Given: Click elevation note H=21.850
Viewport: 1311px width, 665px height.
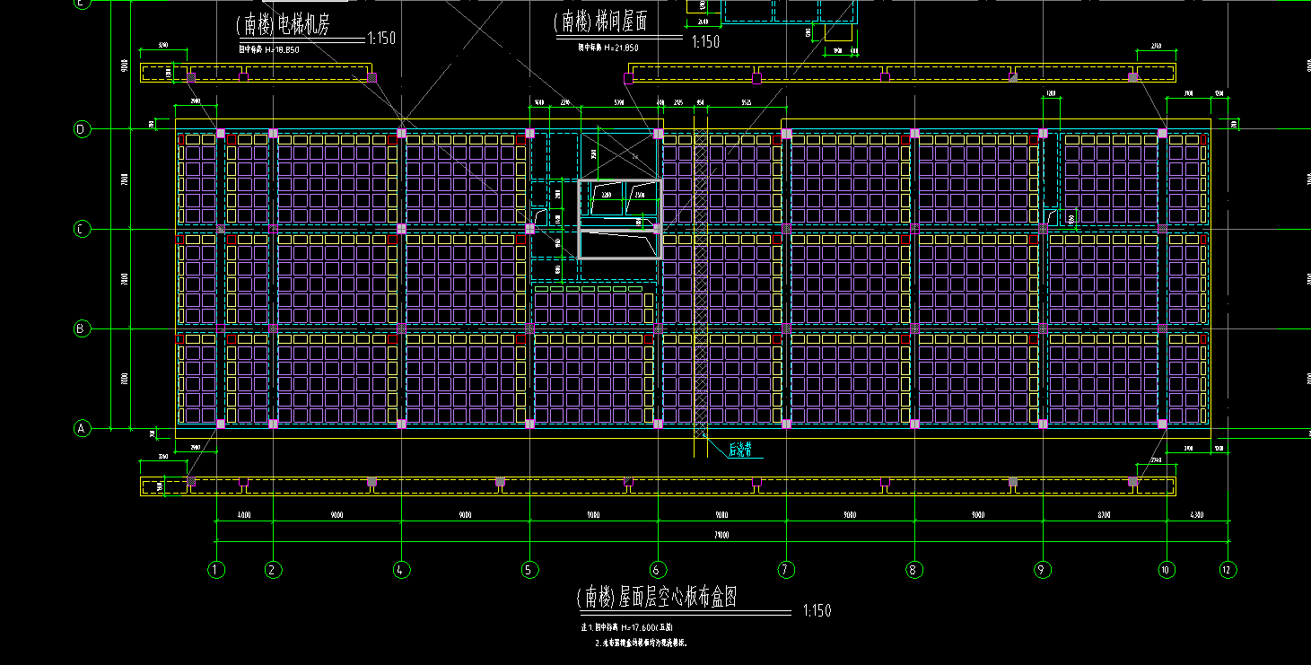Looking at the screenshot, I should (607, 47).
